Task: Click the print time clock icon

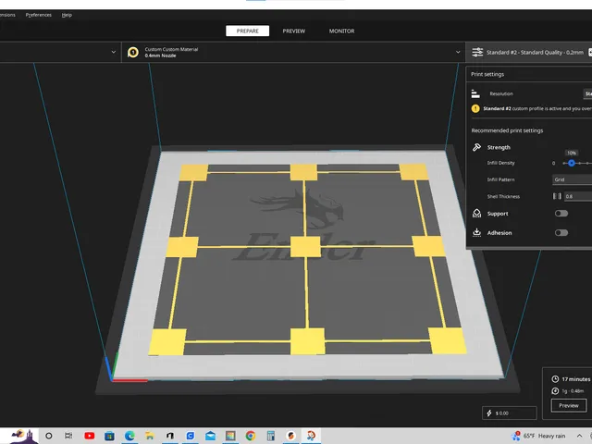Action: click(555, 378)
